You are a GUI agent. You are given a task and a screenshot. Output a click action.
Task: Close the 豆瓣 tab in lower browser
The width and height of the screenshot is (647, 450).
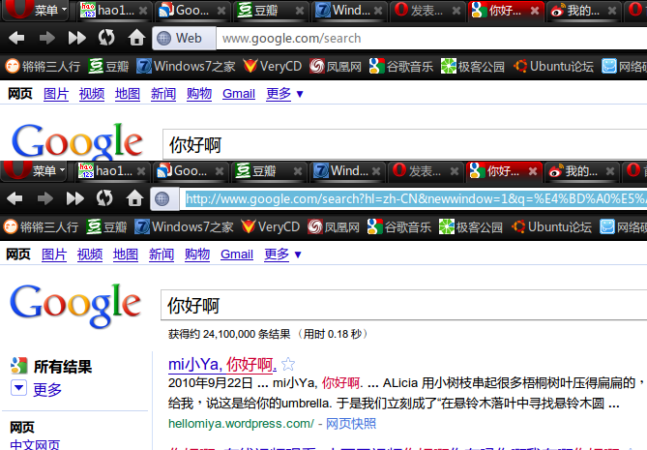coord(298,171)
